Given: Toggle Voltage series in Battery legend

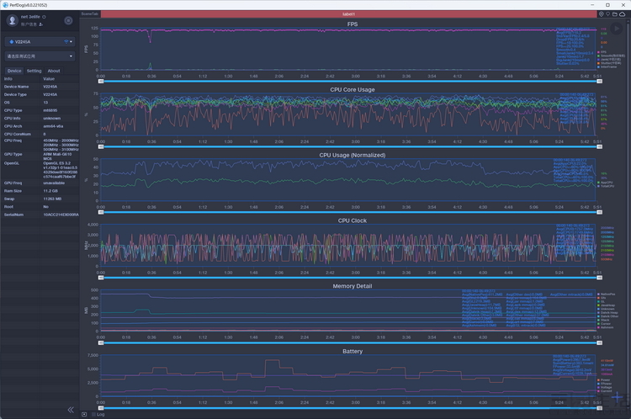Looking at the screenshot, I should [605, 387].
